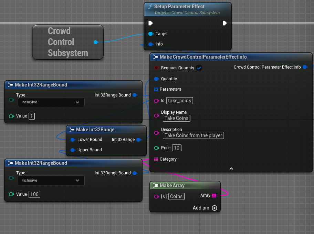This screenshot has height=234, width=314.
Task: Click the Parameters array pin icon
Action: point(156,89)
